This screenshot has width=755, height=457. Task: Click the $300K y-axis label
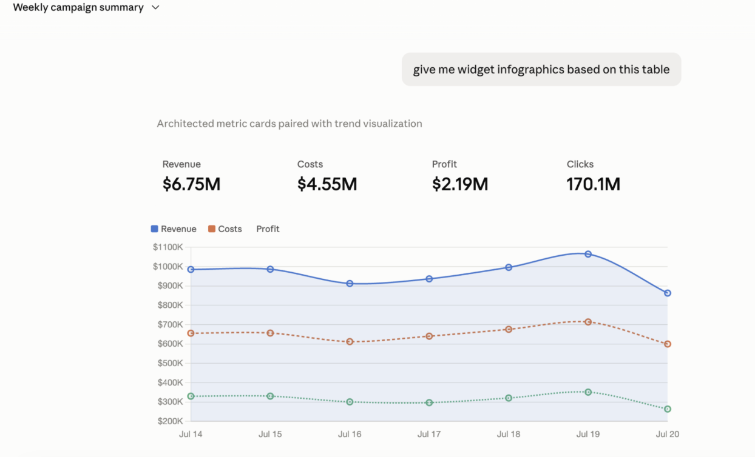(x=170, y=402)
